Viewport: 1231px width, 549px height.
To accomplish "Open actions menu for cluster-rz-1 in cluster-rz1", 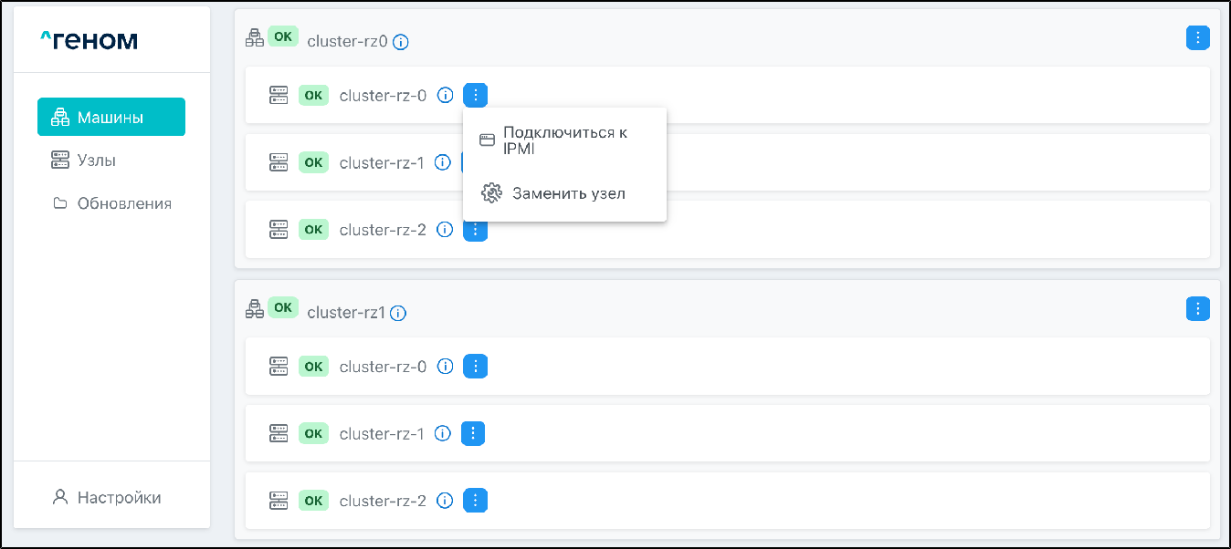I will tap(473, 434).
